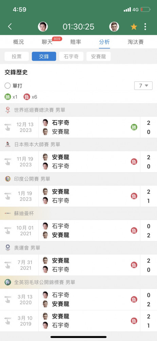Select the 安賽龍 filter button

99,57
